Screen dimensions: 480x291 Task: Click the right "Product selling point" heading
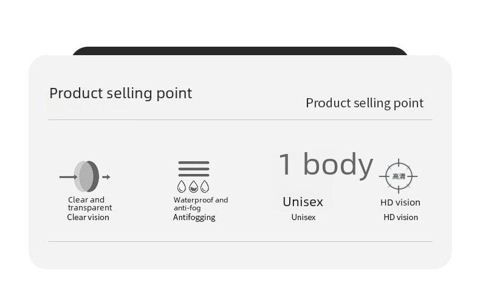coord(365,103)
